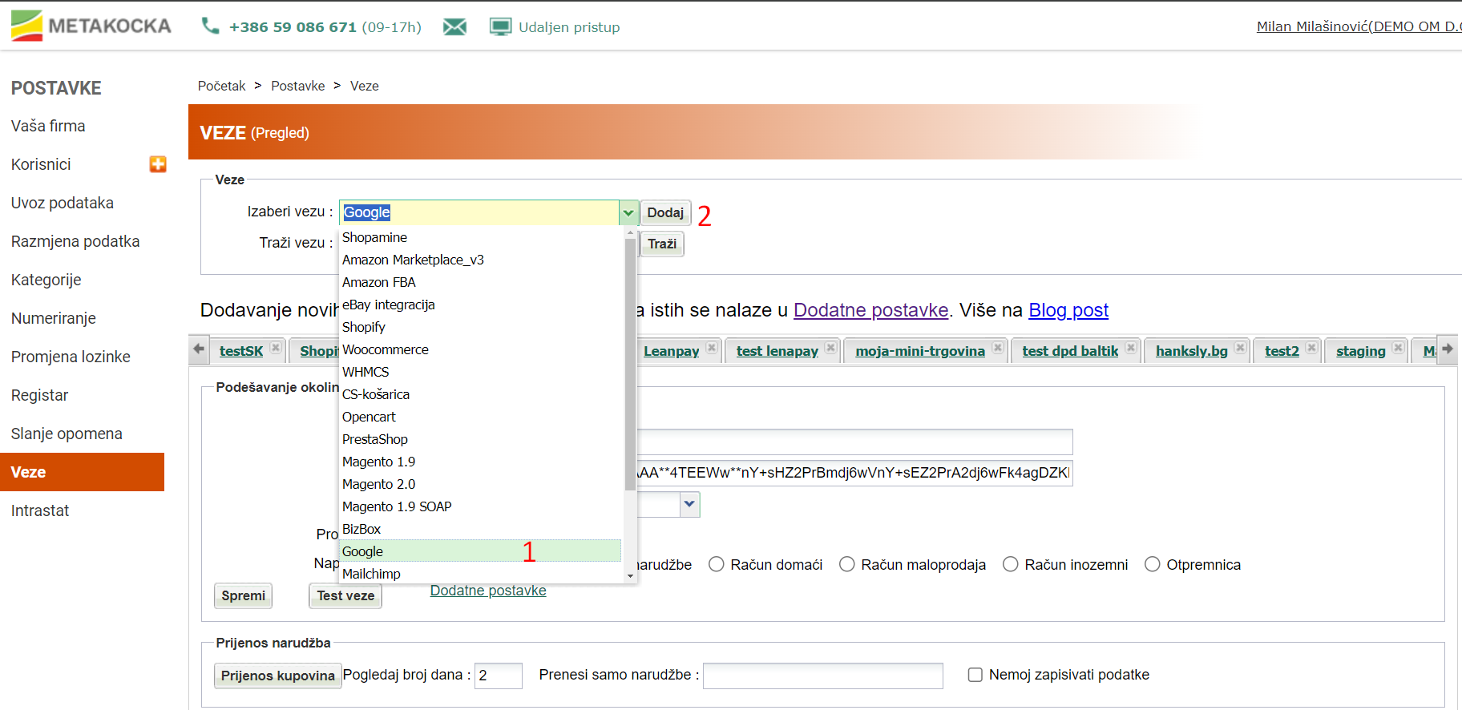The image size is (1462, 710).
Task: Close the staging tab
Action: (1398, 348)
